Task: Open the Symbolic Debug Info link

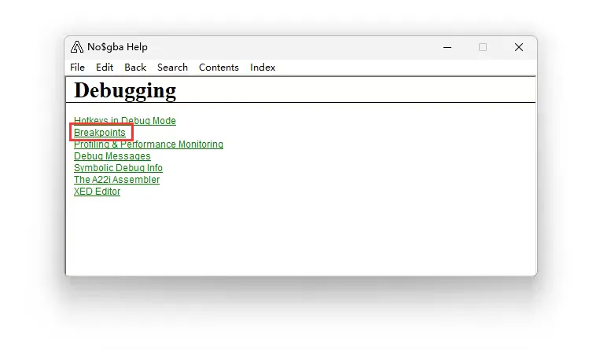Action: pos(118,168)
